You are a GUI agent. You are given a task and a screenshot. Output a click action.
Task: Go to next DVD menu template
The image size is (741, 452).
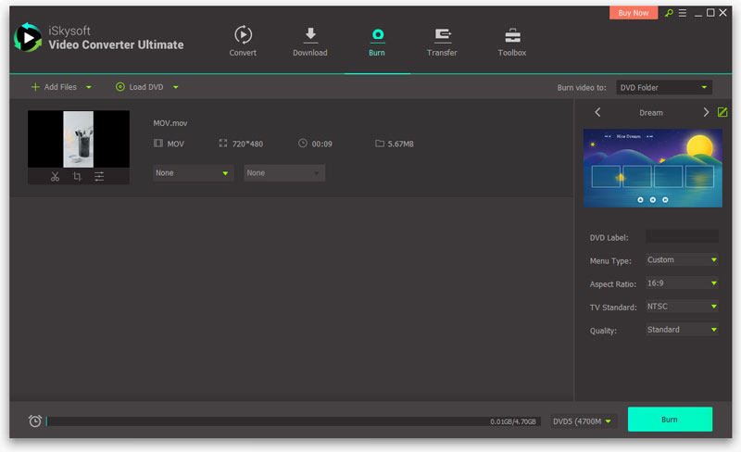(706, 112)
